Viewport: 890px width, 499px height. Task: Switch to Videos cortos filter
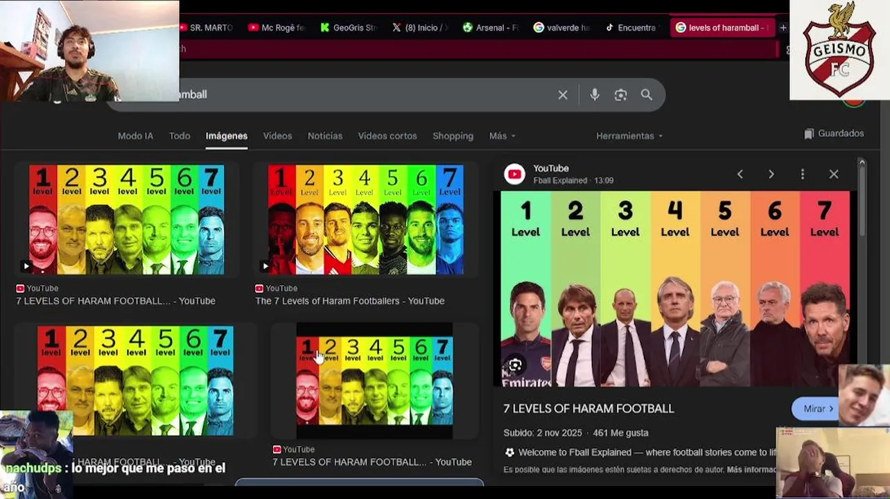tap(387, 136)
